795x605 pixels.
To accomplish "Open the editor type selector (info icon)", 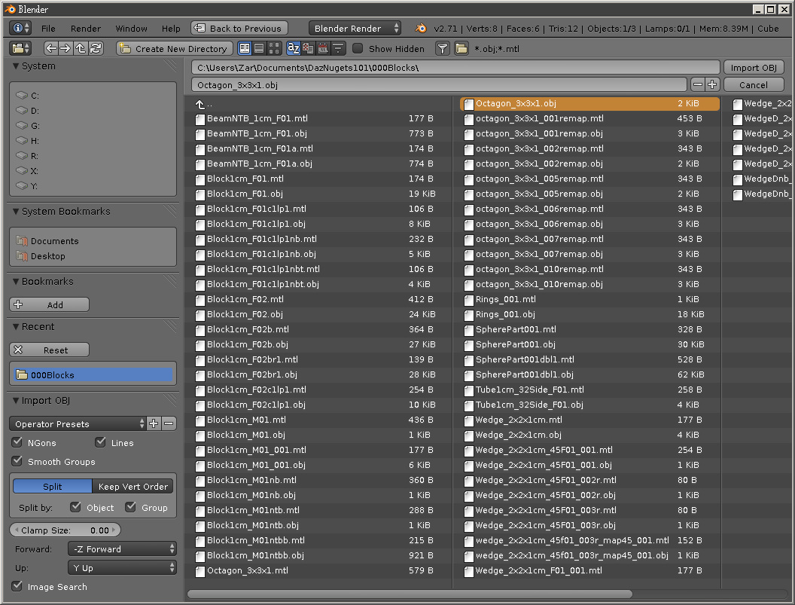I will (20, 28).
